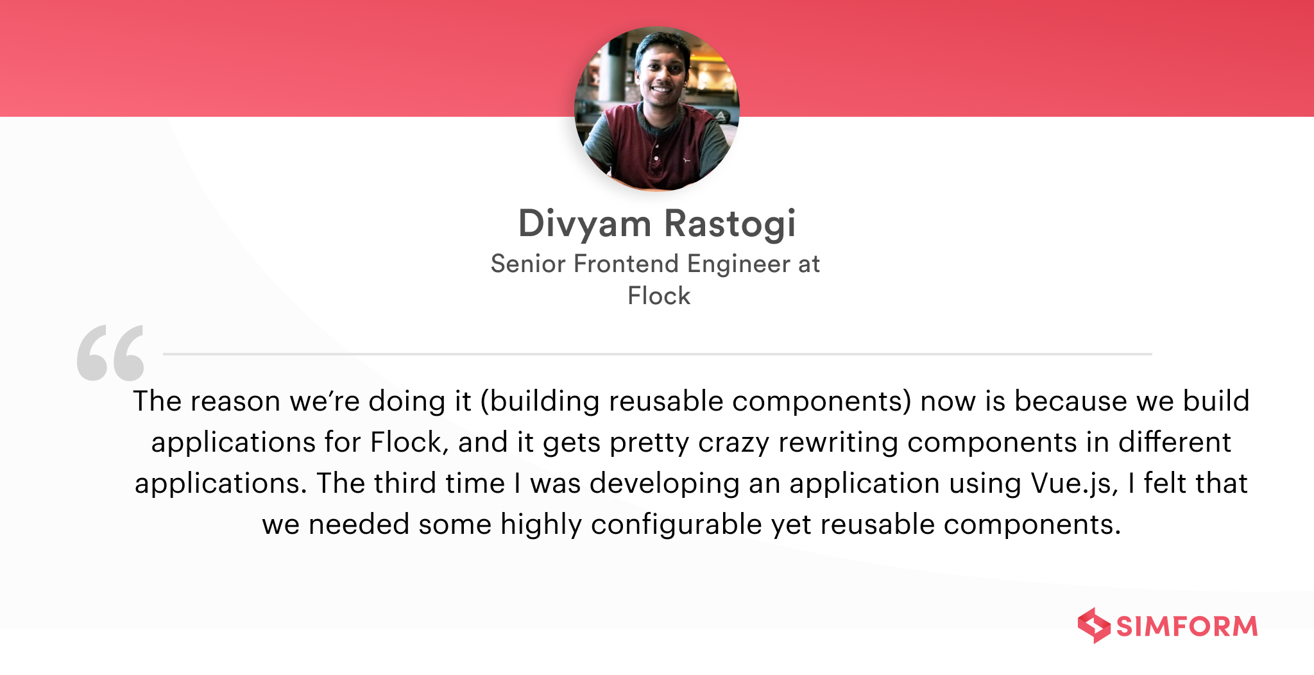Image resolution: width=1314 pixels, height=675 pixels.
Task: Click the SIMFORM wordmark text
Action: point(1187,627)
